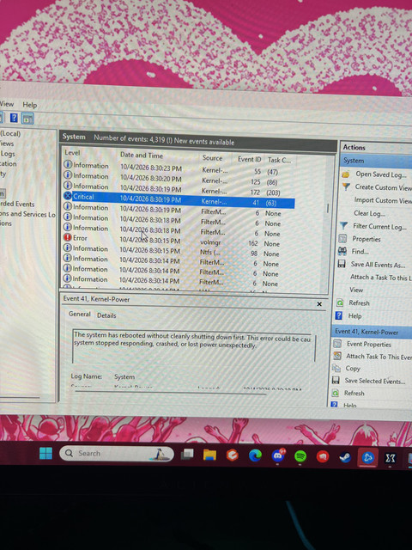
Task: Switch to the General tab
Action: pyautogui.click(x=80, y=314)
